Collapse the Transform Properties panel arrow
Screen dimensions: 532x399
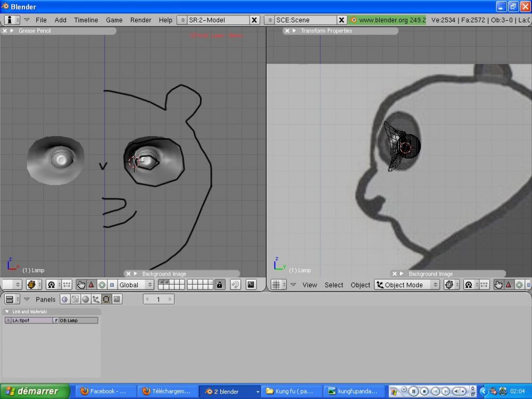[x=294, y=31]
